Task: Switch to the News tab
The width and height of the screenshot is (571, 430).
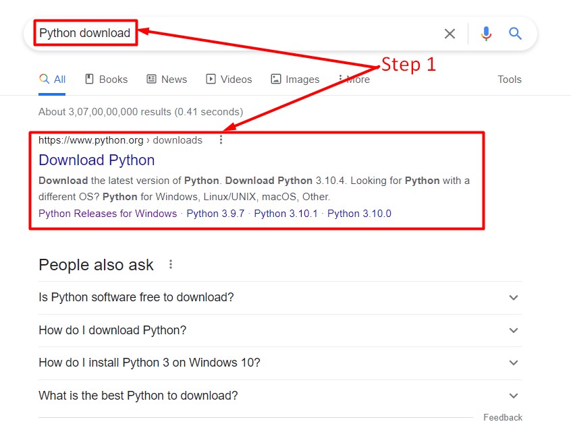Action: point(167,80)
